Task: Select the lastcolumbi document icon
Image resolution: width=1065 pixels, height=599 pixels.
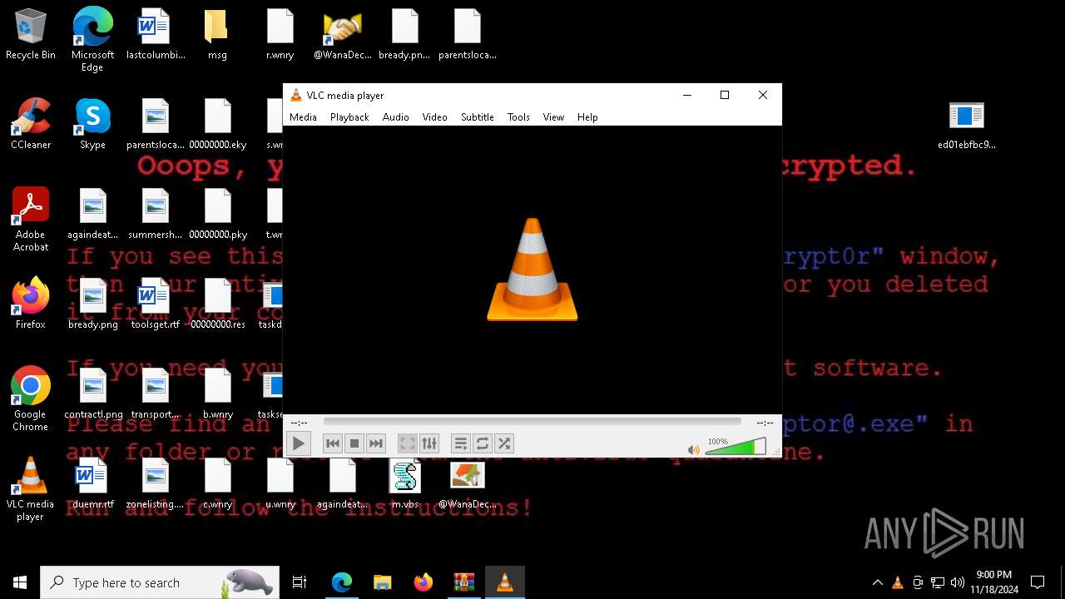Action: click(x=156, y=35)
